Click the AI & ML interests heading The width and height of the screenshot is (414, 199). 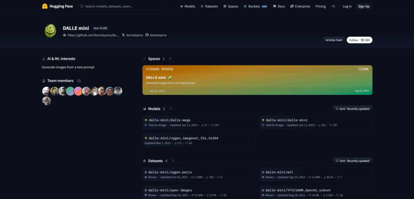click(61, 59)
